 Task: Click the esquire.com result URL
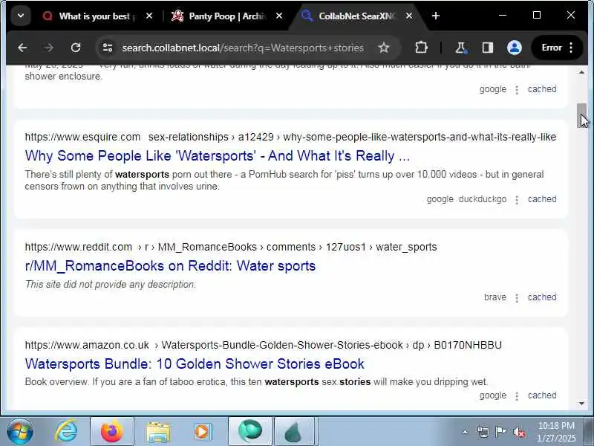point(290,137)
